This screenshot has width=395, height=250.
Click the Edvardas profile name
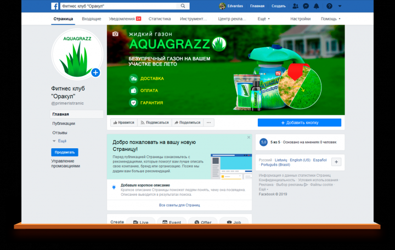coord(235,6)
